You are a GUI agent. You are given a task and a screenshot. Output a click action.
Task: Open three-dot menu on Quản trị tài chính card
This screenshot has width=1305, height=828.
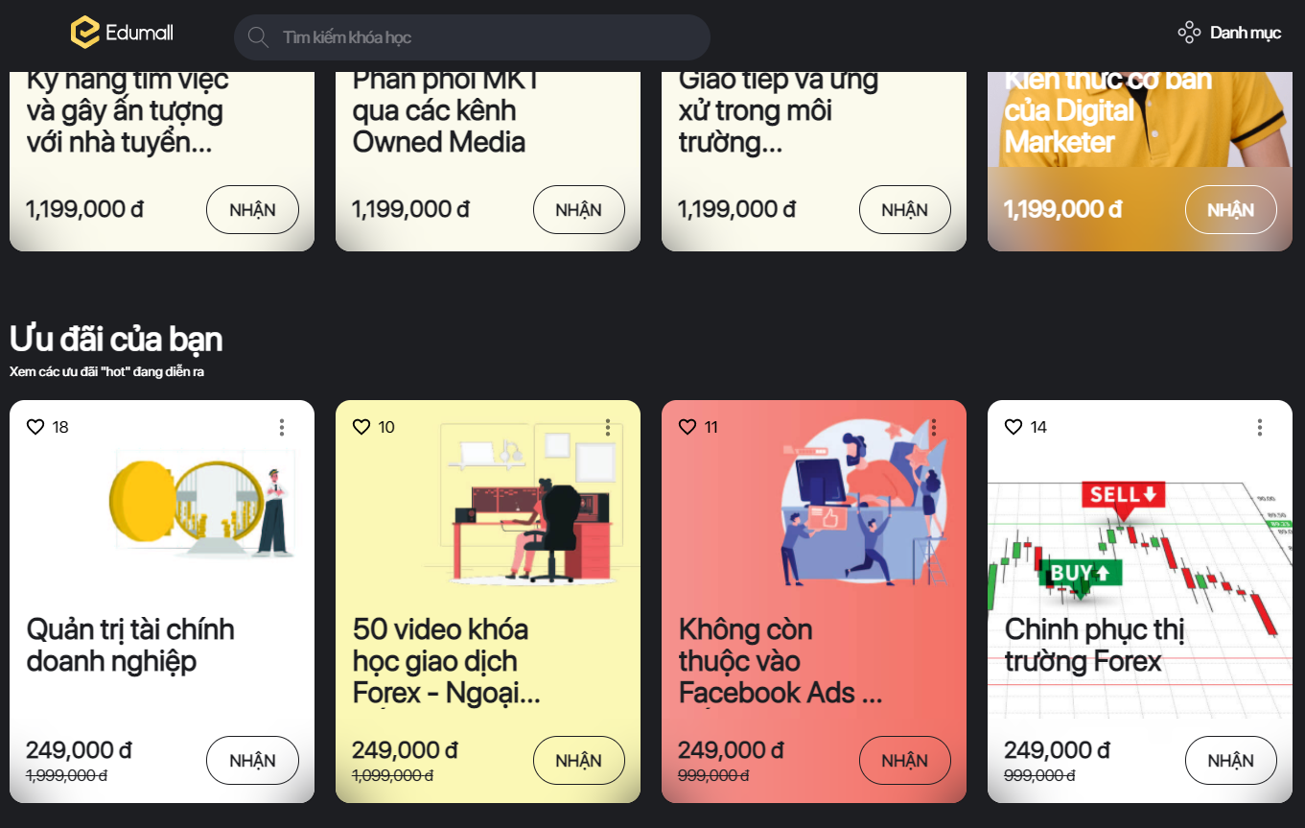282,427
